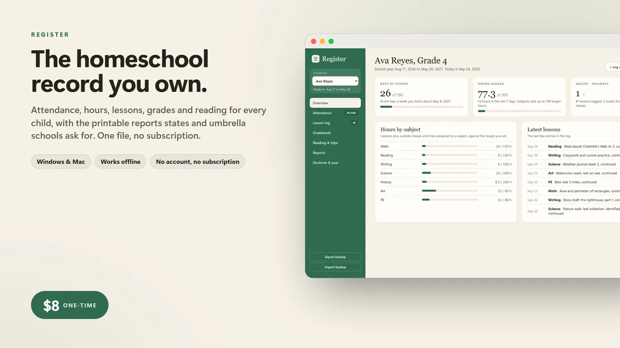The image size is (620, 348).
Task: Click the 81 lesson log badge
Action: pos(354,123)
